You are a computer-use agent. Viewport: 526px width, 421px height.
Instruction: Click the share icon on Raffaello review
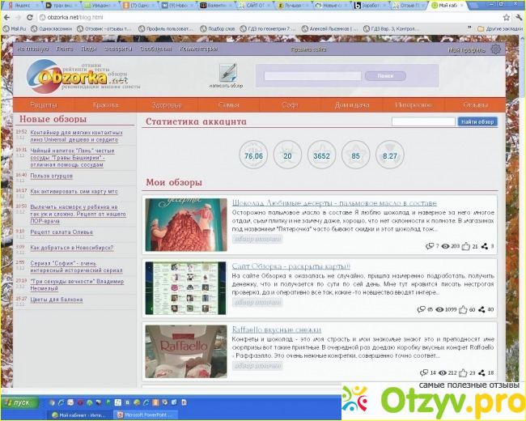pos(481,372)
